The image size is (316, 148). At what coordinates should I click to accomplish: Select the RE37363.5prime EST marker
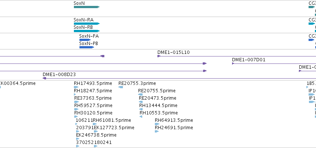[x=76, y=102]
